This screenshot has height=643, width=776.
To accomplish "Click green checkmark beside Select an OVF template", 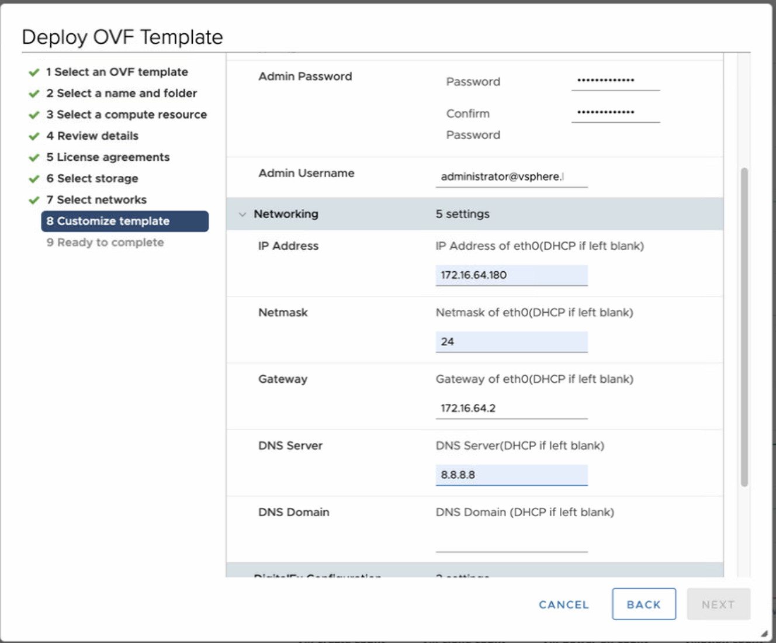I will tap(34, 72).
